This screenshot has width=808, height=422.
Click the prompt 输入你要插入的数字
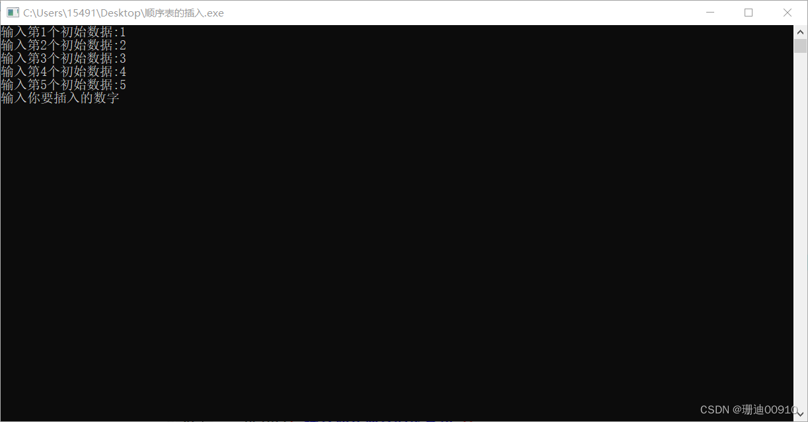[60, 98]
